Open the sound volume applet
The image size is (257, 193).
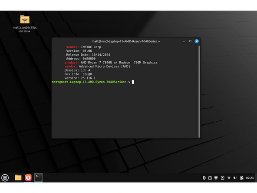(235, 178)
